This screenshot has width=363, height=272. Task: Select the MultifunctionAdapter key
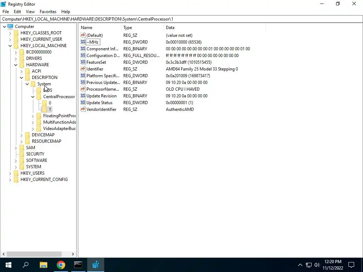(59, 122)
